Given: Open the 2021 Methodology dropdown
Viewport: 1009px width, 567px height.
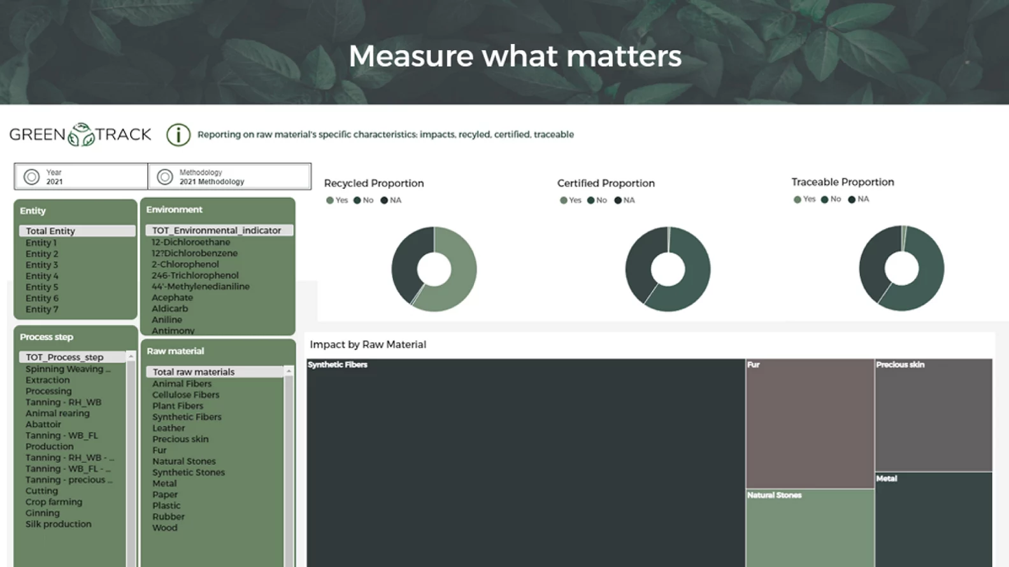Looking at the screenshot, I should point(230,177).
